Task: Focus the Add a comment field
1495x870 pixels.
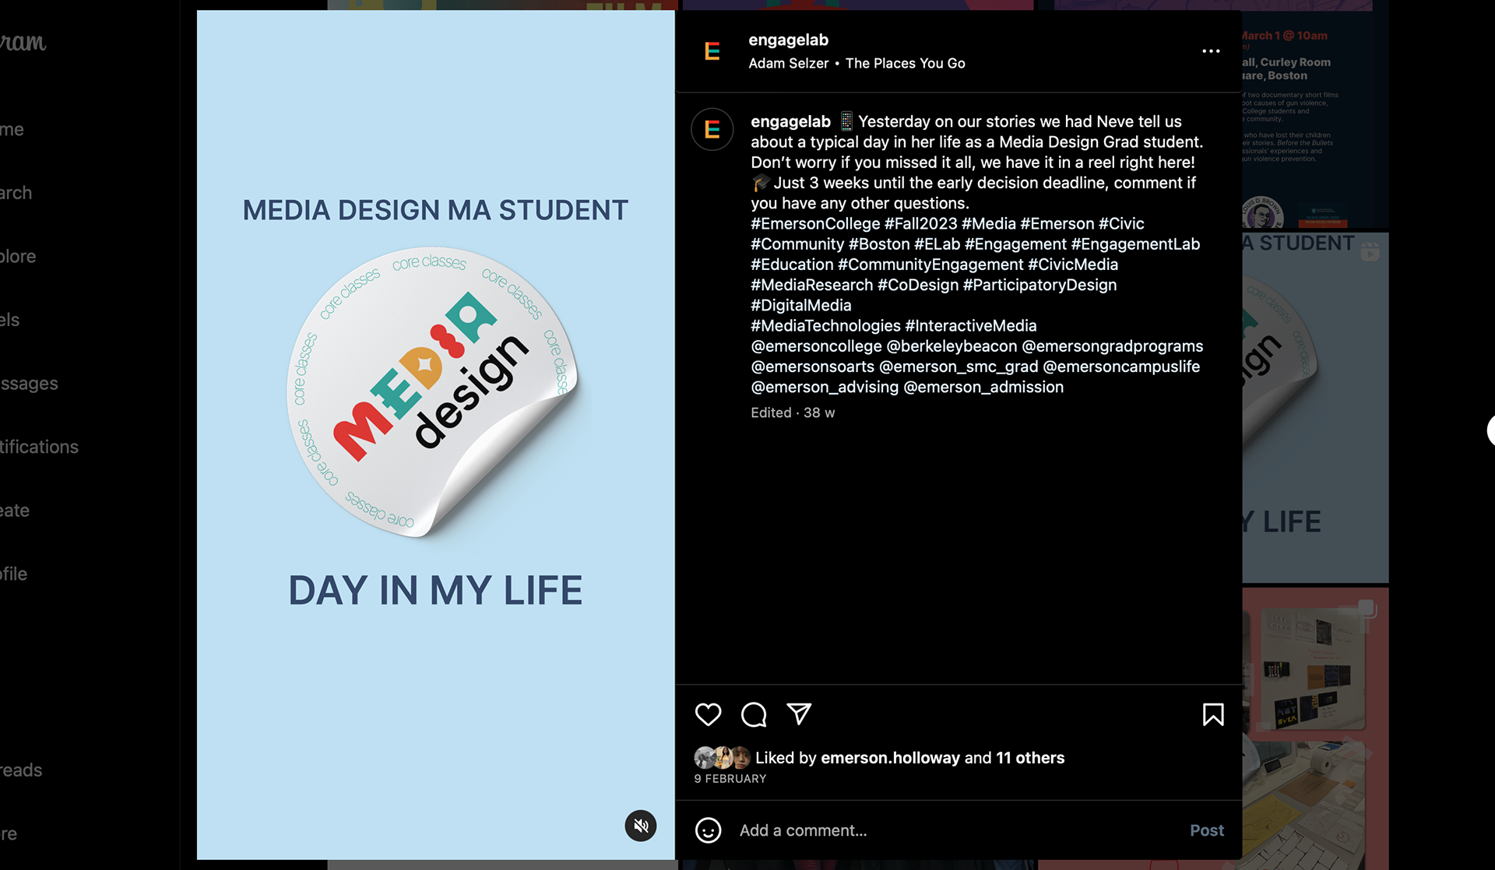Action: tap(958, 830)
